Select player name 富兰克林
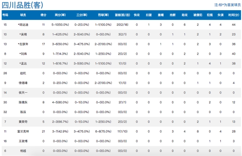This screenshot has height=156, width=242. point(23,132)
